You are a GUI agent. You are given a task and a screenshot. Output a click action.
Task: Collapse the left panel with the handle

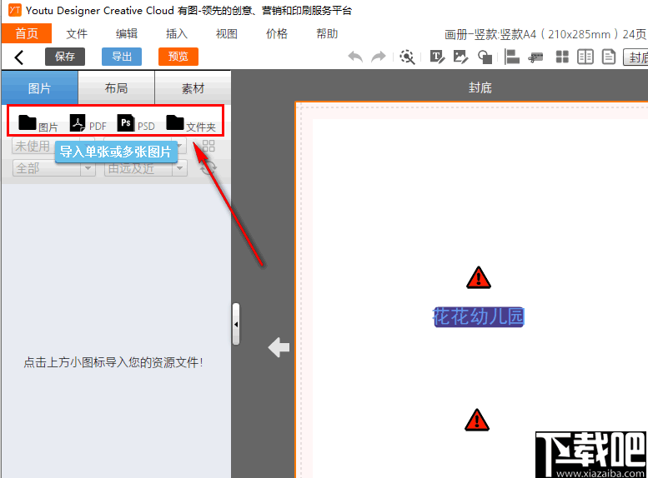(x=236, y=324)
